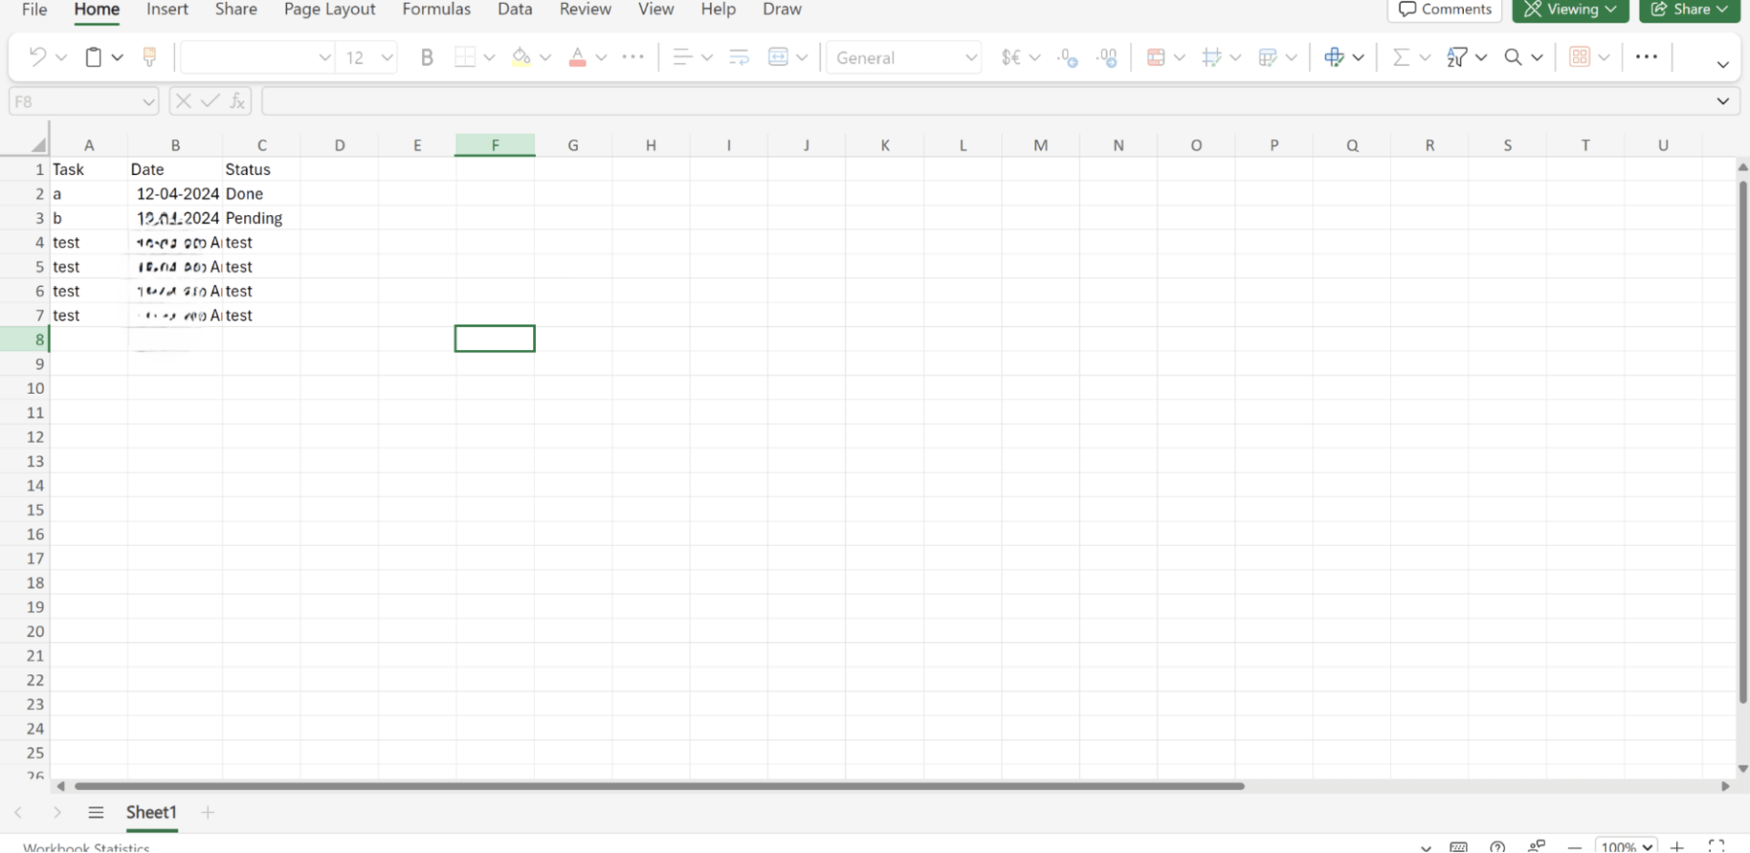Click the Undo icon
The image size is (1750, 853).
pyautogui.click(x=38, y=57)
